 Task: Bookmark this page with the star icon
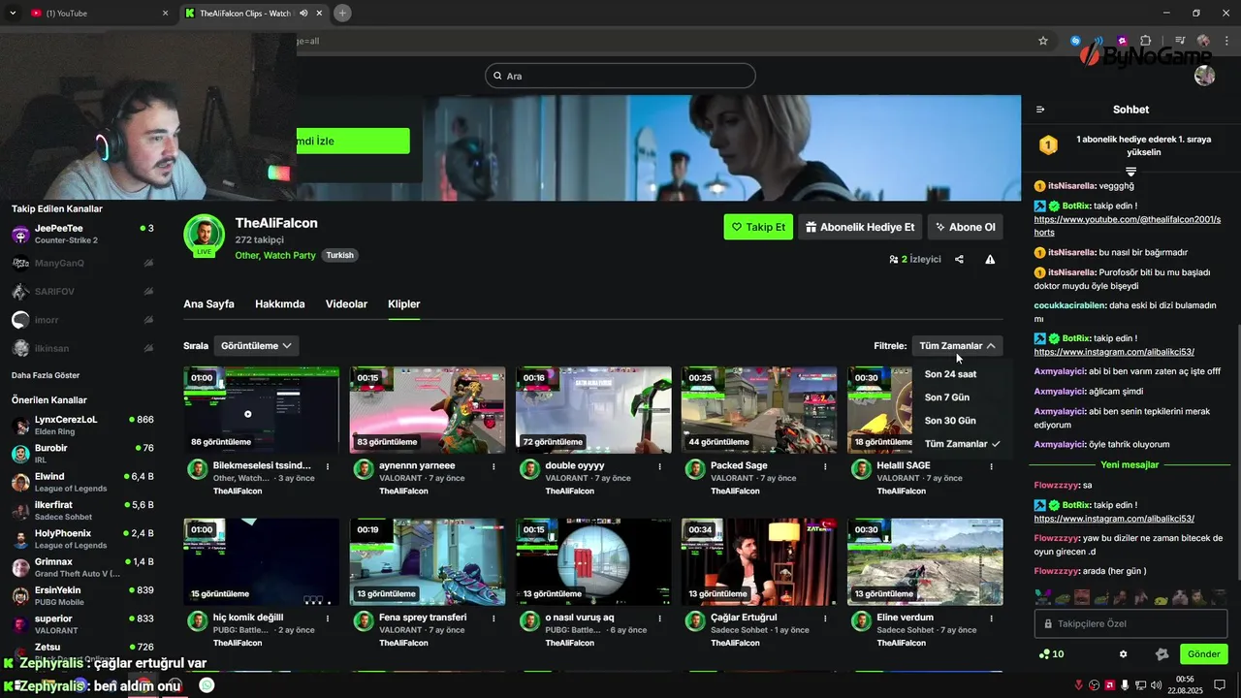pyautogui.click(x=1043, y=41)
